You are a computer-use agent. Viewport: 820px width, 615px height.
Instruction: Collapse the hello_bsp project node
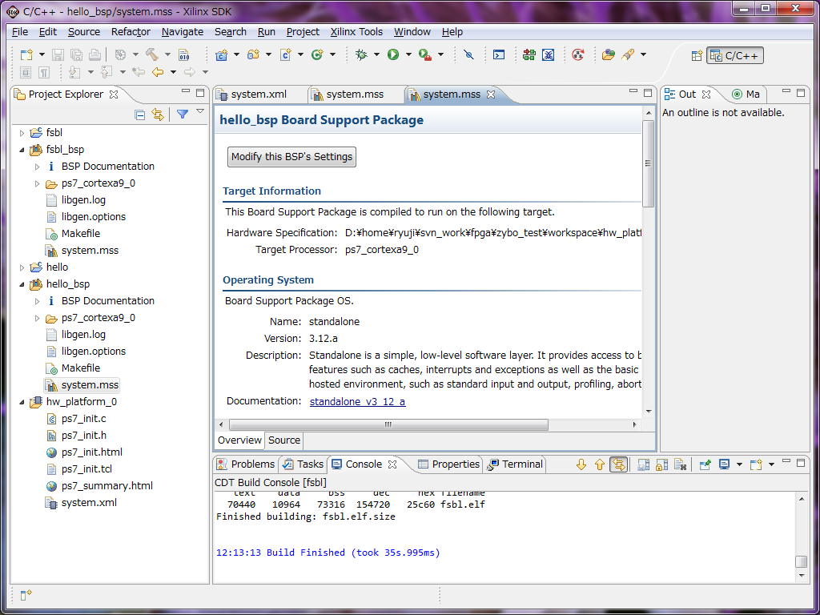[x=22, y=284]
